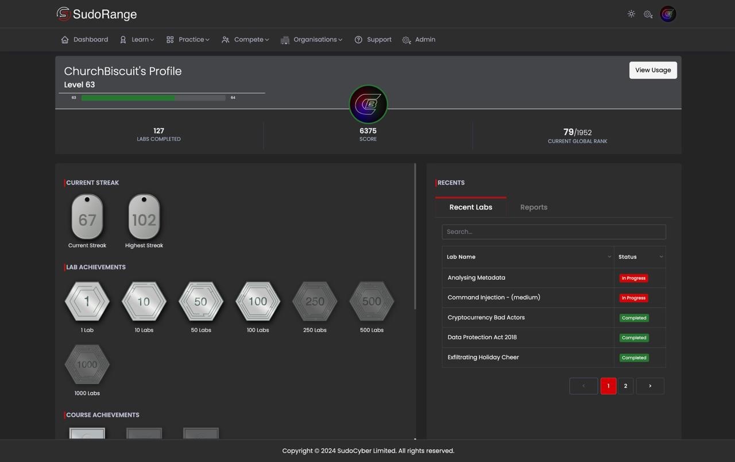Select the 1 Lab achievement badge
Screen dimensions: 735x462
click(87, 301)
